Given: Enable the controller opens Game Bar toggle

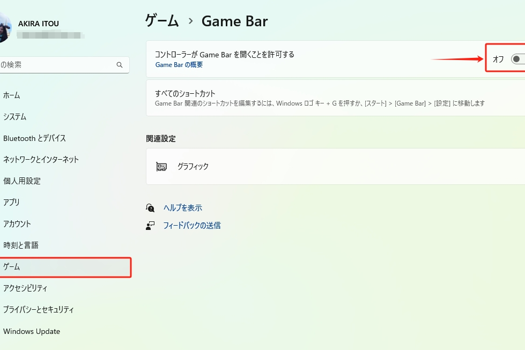Looking at the screenshot, I should [517, 59].
